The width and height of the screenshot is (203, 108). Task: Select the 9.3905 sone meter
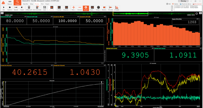tap(130, 55)
